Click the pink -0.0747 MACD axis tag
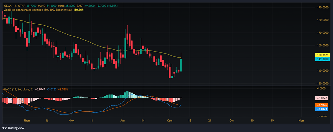Screen dimensions: 333x132 (322, 98)
